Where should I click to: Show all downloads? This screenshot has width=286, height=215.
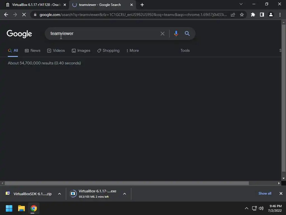(x=265, y=193)
